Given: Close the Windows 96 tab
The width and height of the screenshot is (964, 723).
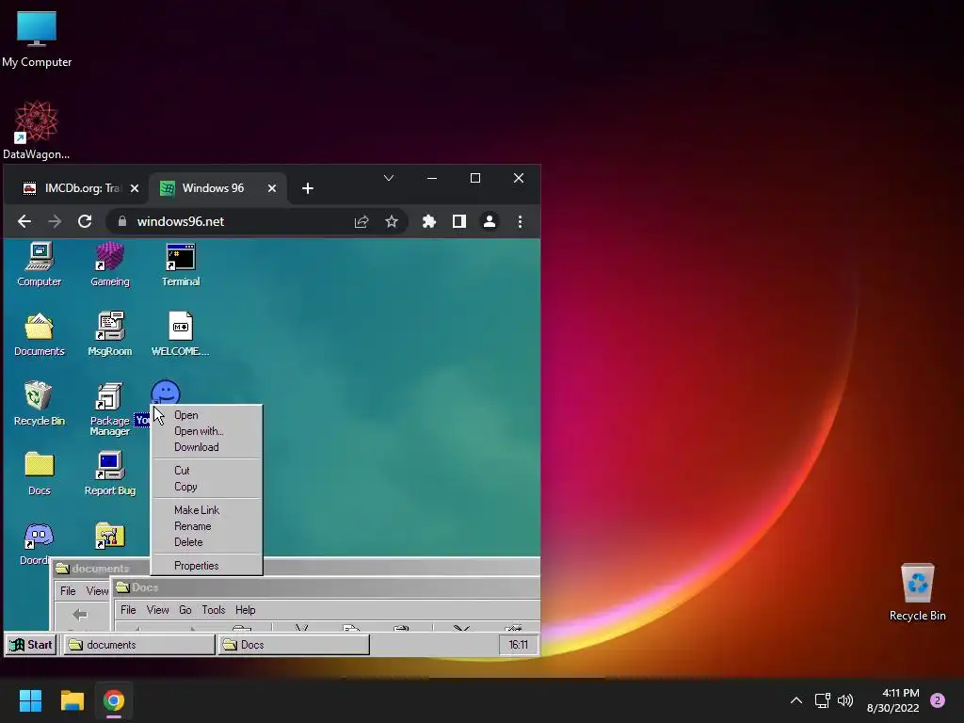Looking at the screenshot, I should point(272,188).
